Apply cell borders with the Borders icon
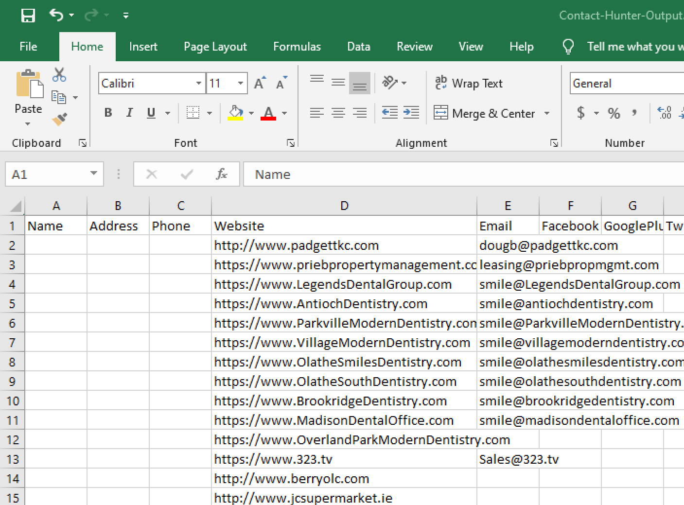 tap(193, 113)
